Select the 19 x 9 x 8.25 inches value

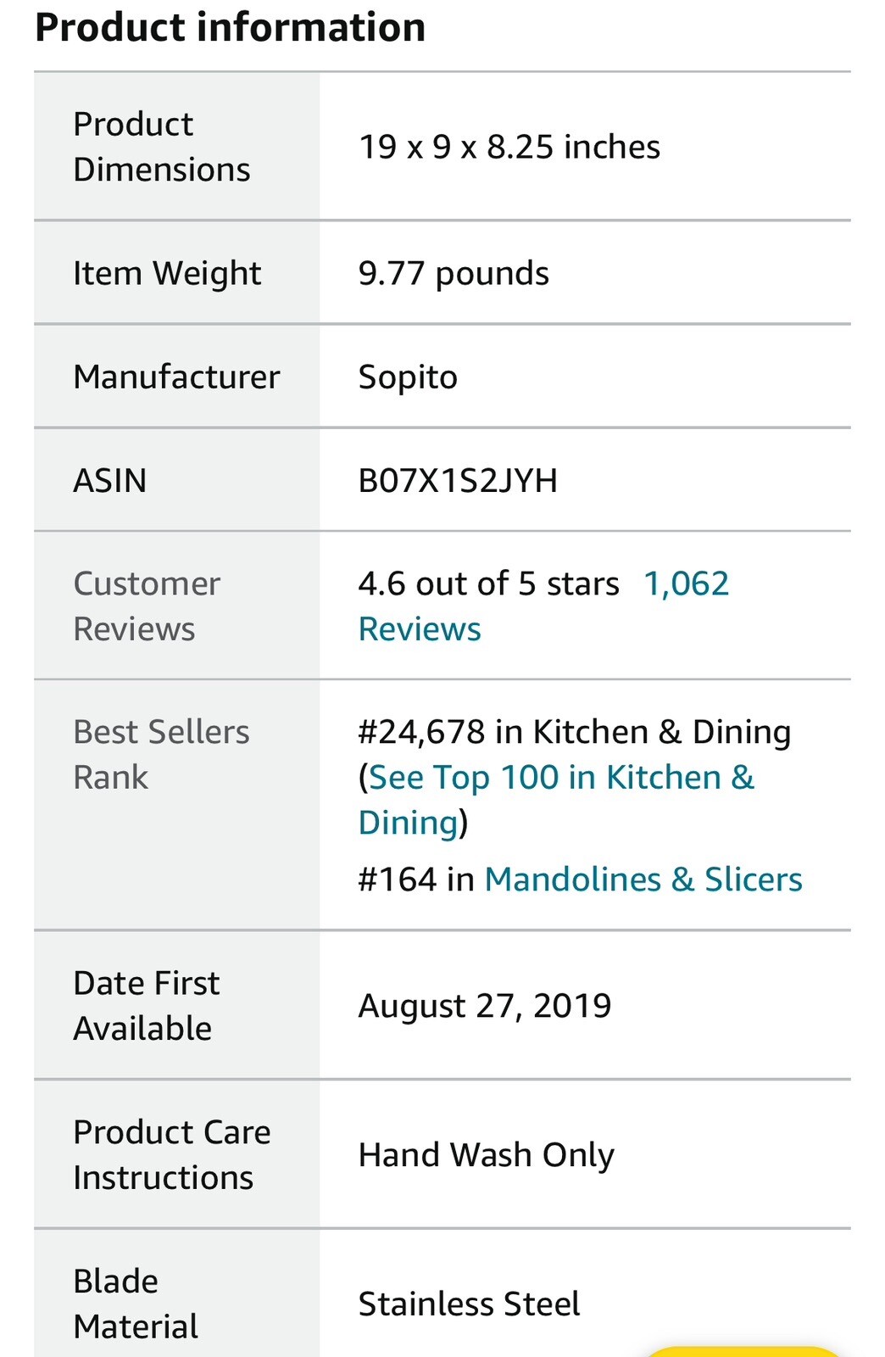509,147
